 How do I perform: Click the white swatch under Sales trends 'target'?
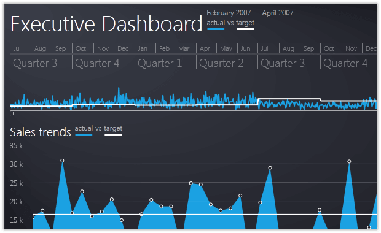(113, 134)
